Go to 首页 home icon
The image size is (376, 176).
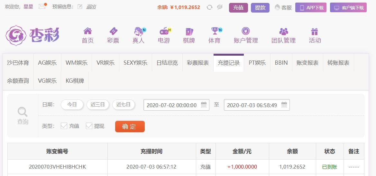point(87,31)
